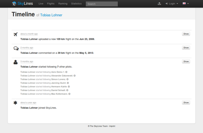Click the Jun 23, 2006 date text
The width and height of the screenshot is (203, 133).
coord(87,39)
